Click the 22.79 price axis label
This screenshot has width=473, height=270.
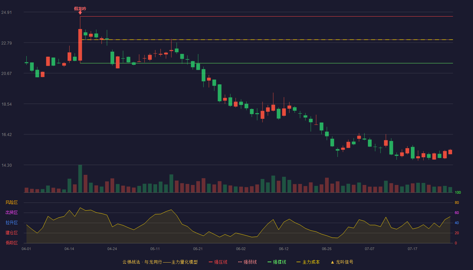click(6, 43)
